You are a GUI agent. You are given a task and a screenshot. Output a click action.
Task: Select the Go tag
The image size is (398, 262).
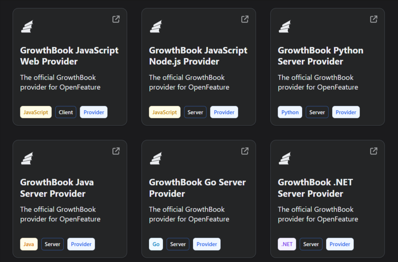156,244
